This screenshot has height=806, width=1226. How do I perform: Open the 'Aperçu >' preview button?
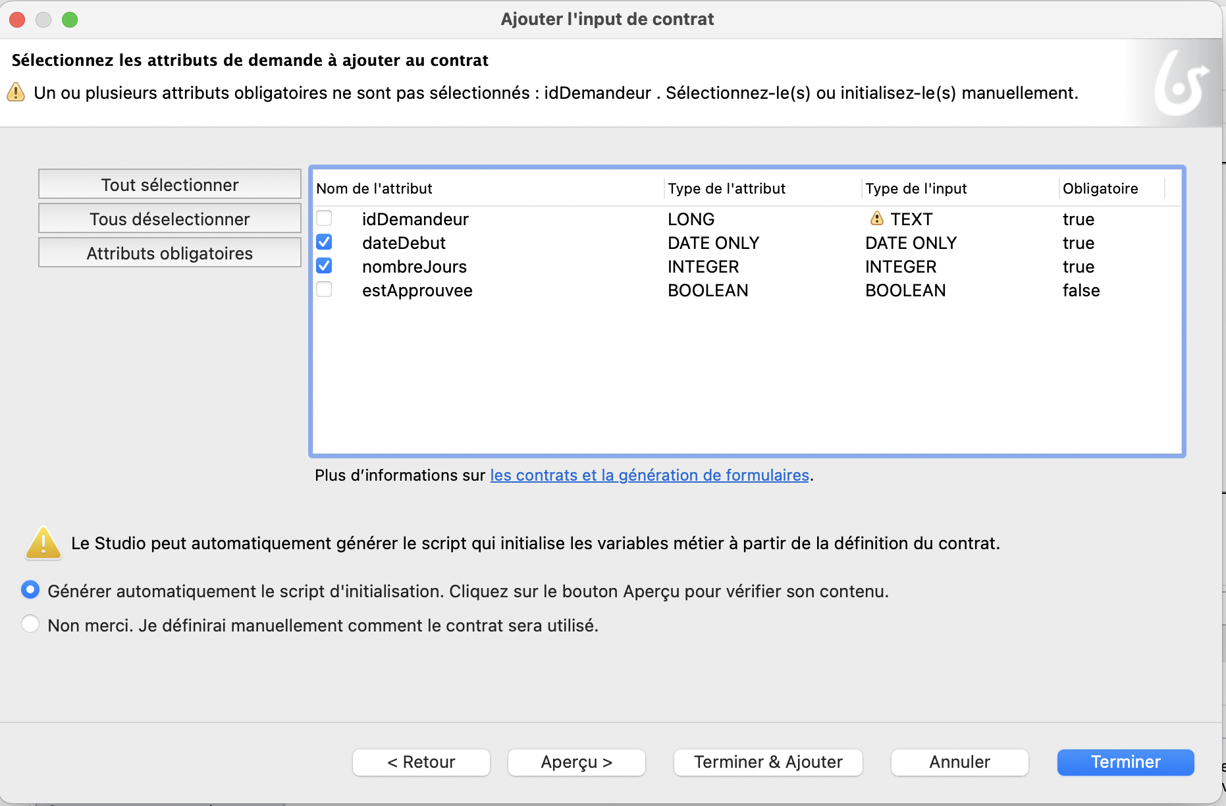coord(577,762)
